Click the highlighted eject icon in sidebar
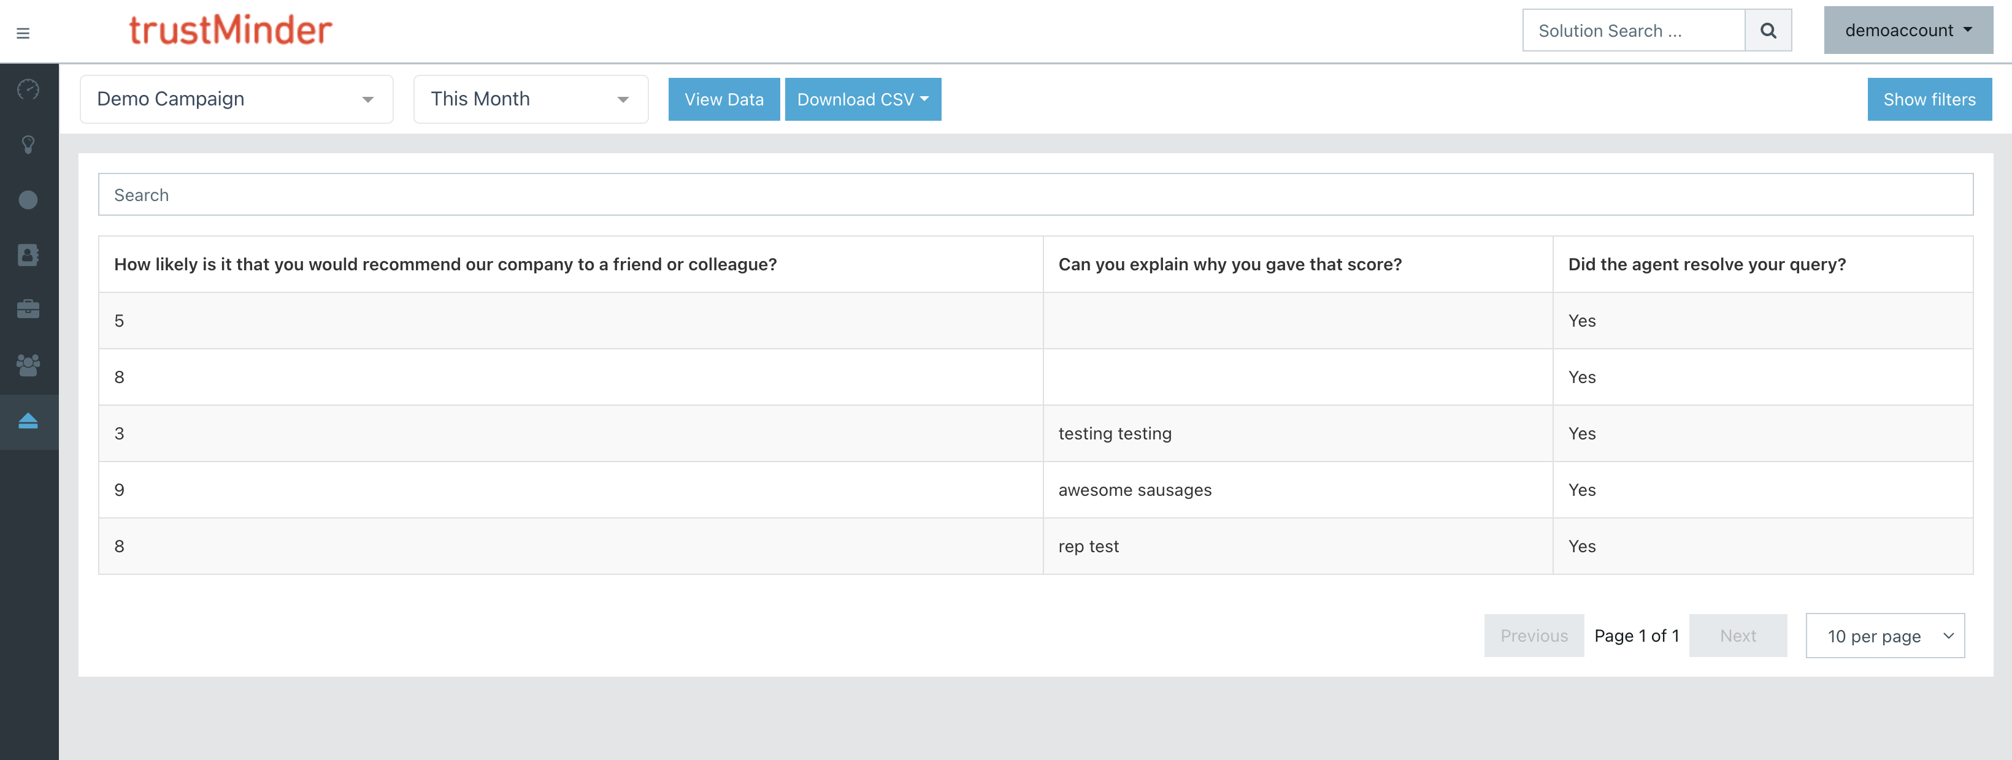 click(28, 421)
